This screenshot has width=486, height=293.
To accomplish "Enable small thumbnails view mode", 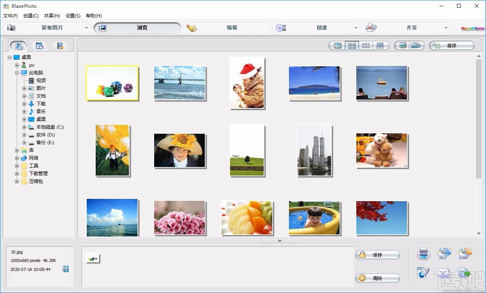I will click(x=366, y=45).
